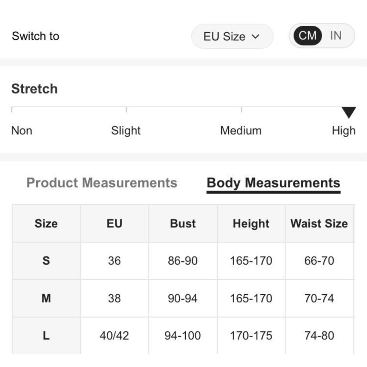Click the High stretch triangle marker

tap(349, 112)
